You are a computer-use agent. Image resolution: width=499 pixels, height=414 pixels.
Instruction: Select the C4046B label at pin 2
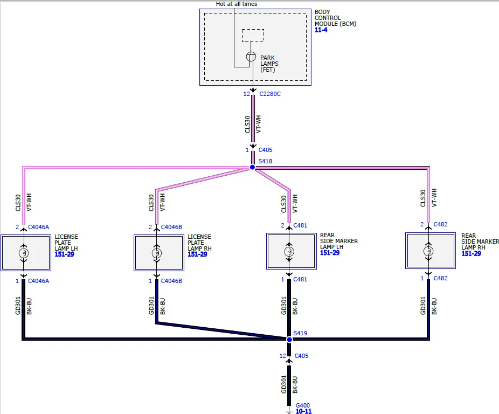[x=171, y=227]
